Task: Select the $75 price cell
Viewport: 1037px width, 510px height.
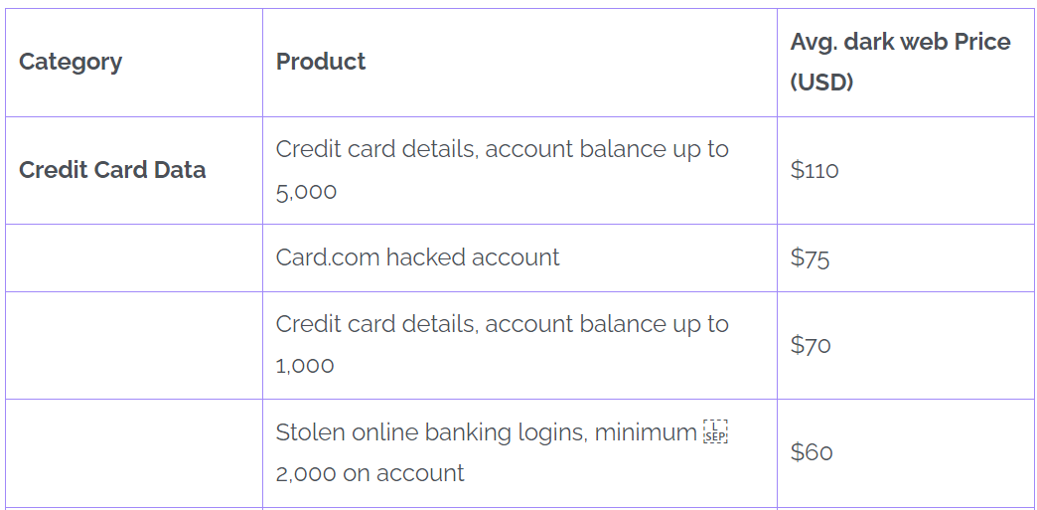Action: coord(810,258)
